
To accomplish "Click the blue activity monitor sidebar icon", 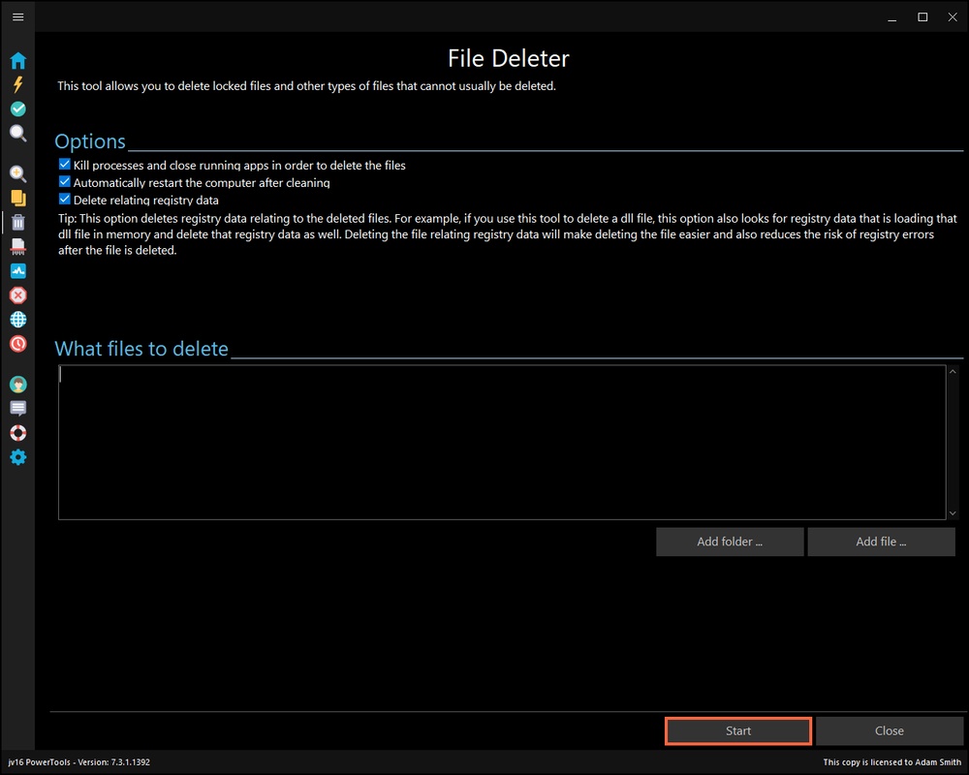I will (17, 270).
